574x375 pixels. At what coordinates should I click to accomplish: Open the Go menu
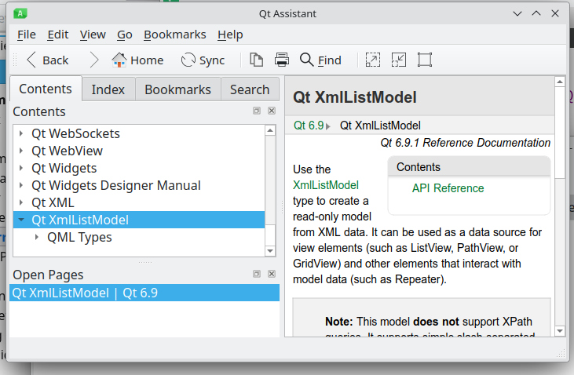[125, 35]
